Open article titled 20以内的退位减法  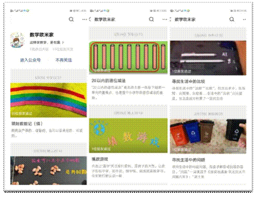pyautogui.click(x=108, y=81)
